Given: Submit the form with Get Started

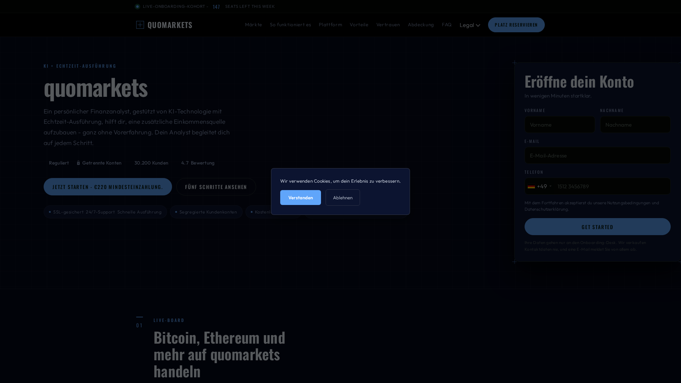Looking at the screenshot, I should 597,227.
